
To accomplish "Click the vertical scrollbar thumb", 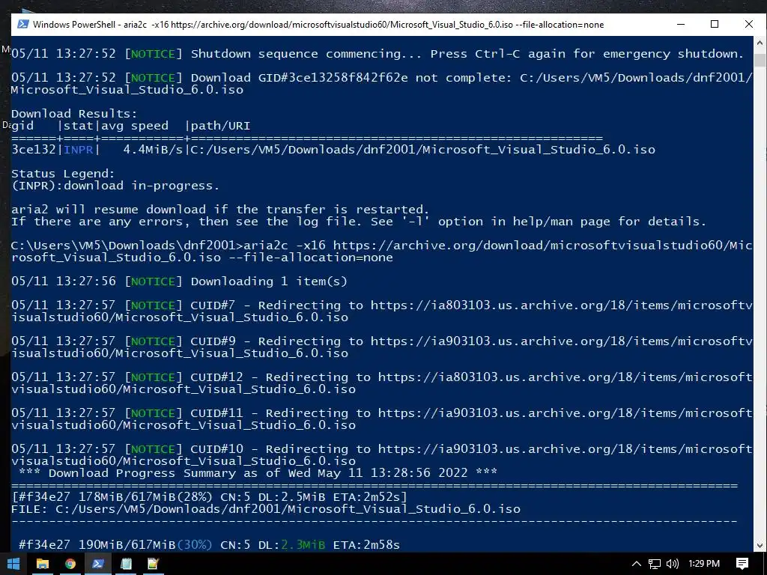I will [x=760, y=60].
